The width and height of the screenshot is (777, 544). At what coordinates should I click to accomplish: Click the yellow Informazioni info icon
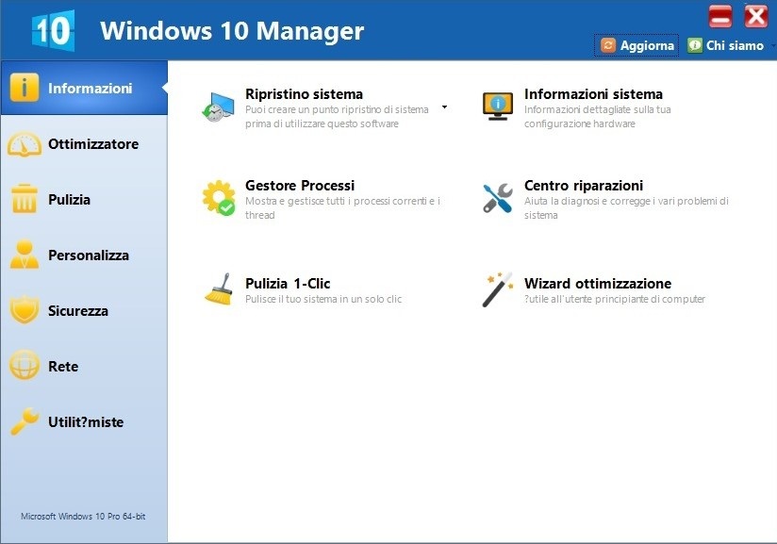click(24, 88)
